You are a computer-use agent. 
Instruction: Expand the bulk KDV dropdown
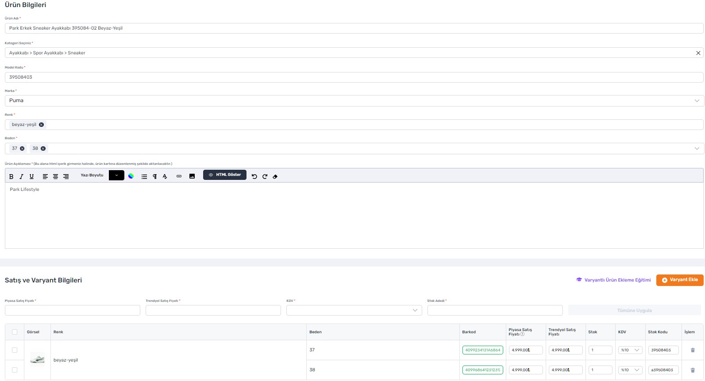[x=354, y=310]
